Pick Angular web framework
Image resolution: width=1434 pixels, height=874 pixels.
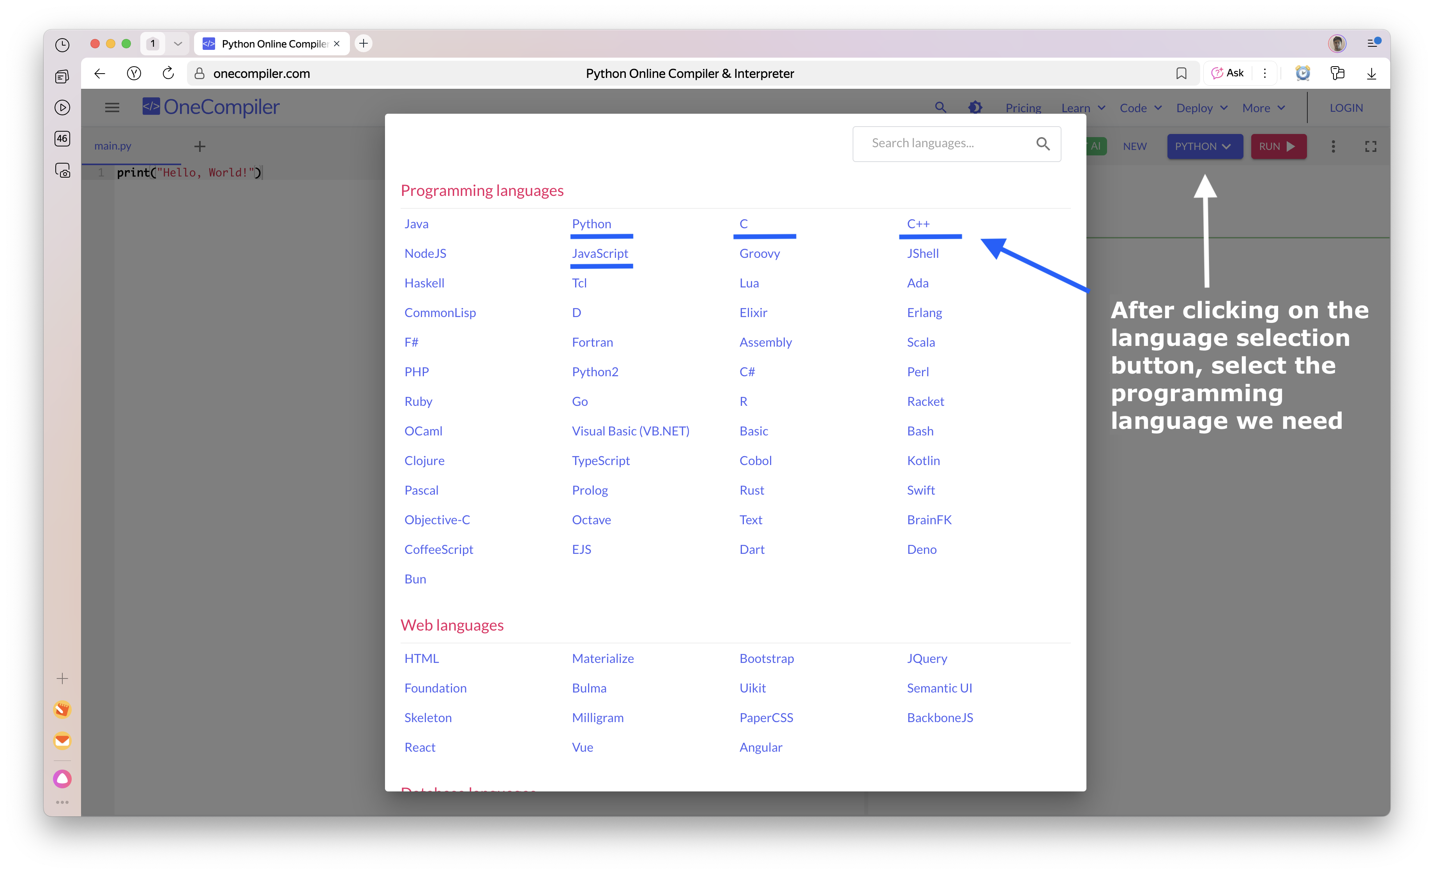click(x=761, y=747)
